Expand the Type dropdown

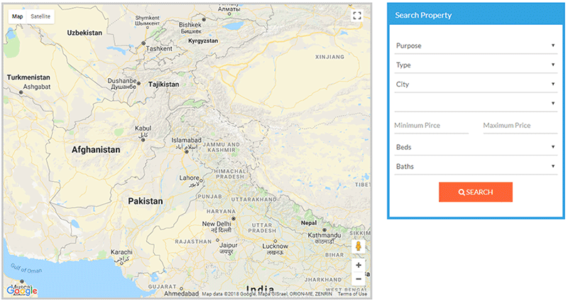click(x=474, y=65)
